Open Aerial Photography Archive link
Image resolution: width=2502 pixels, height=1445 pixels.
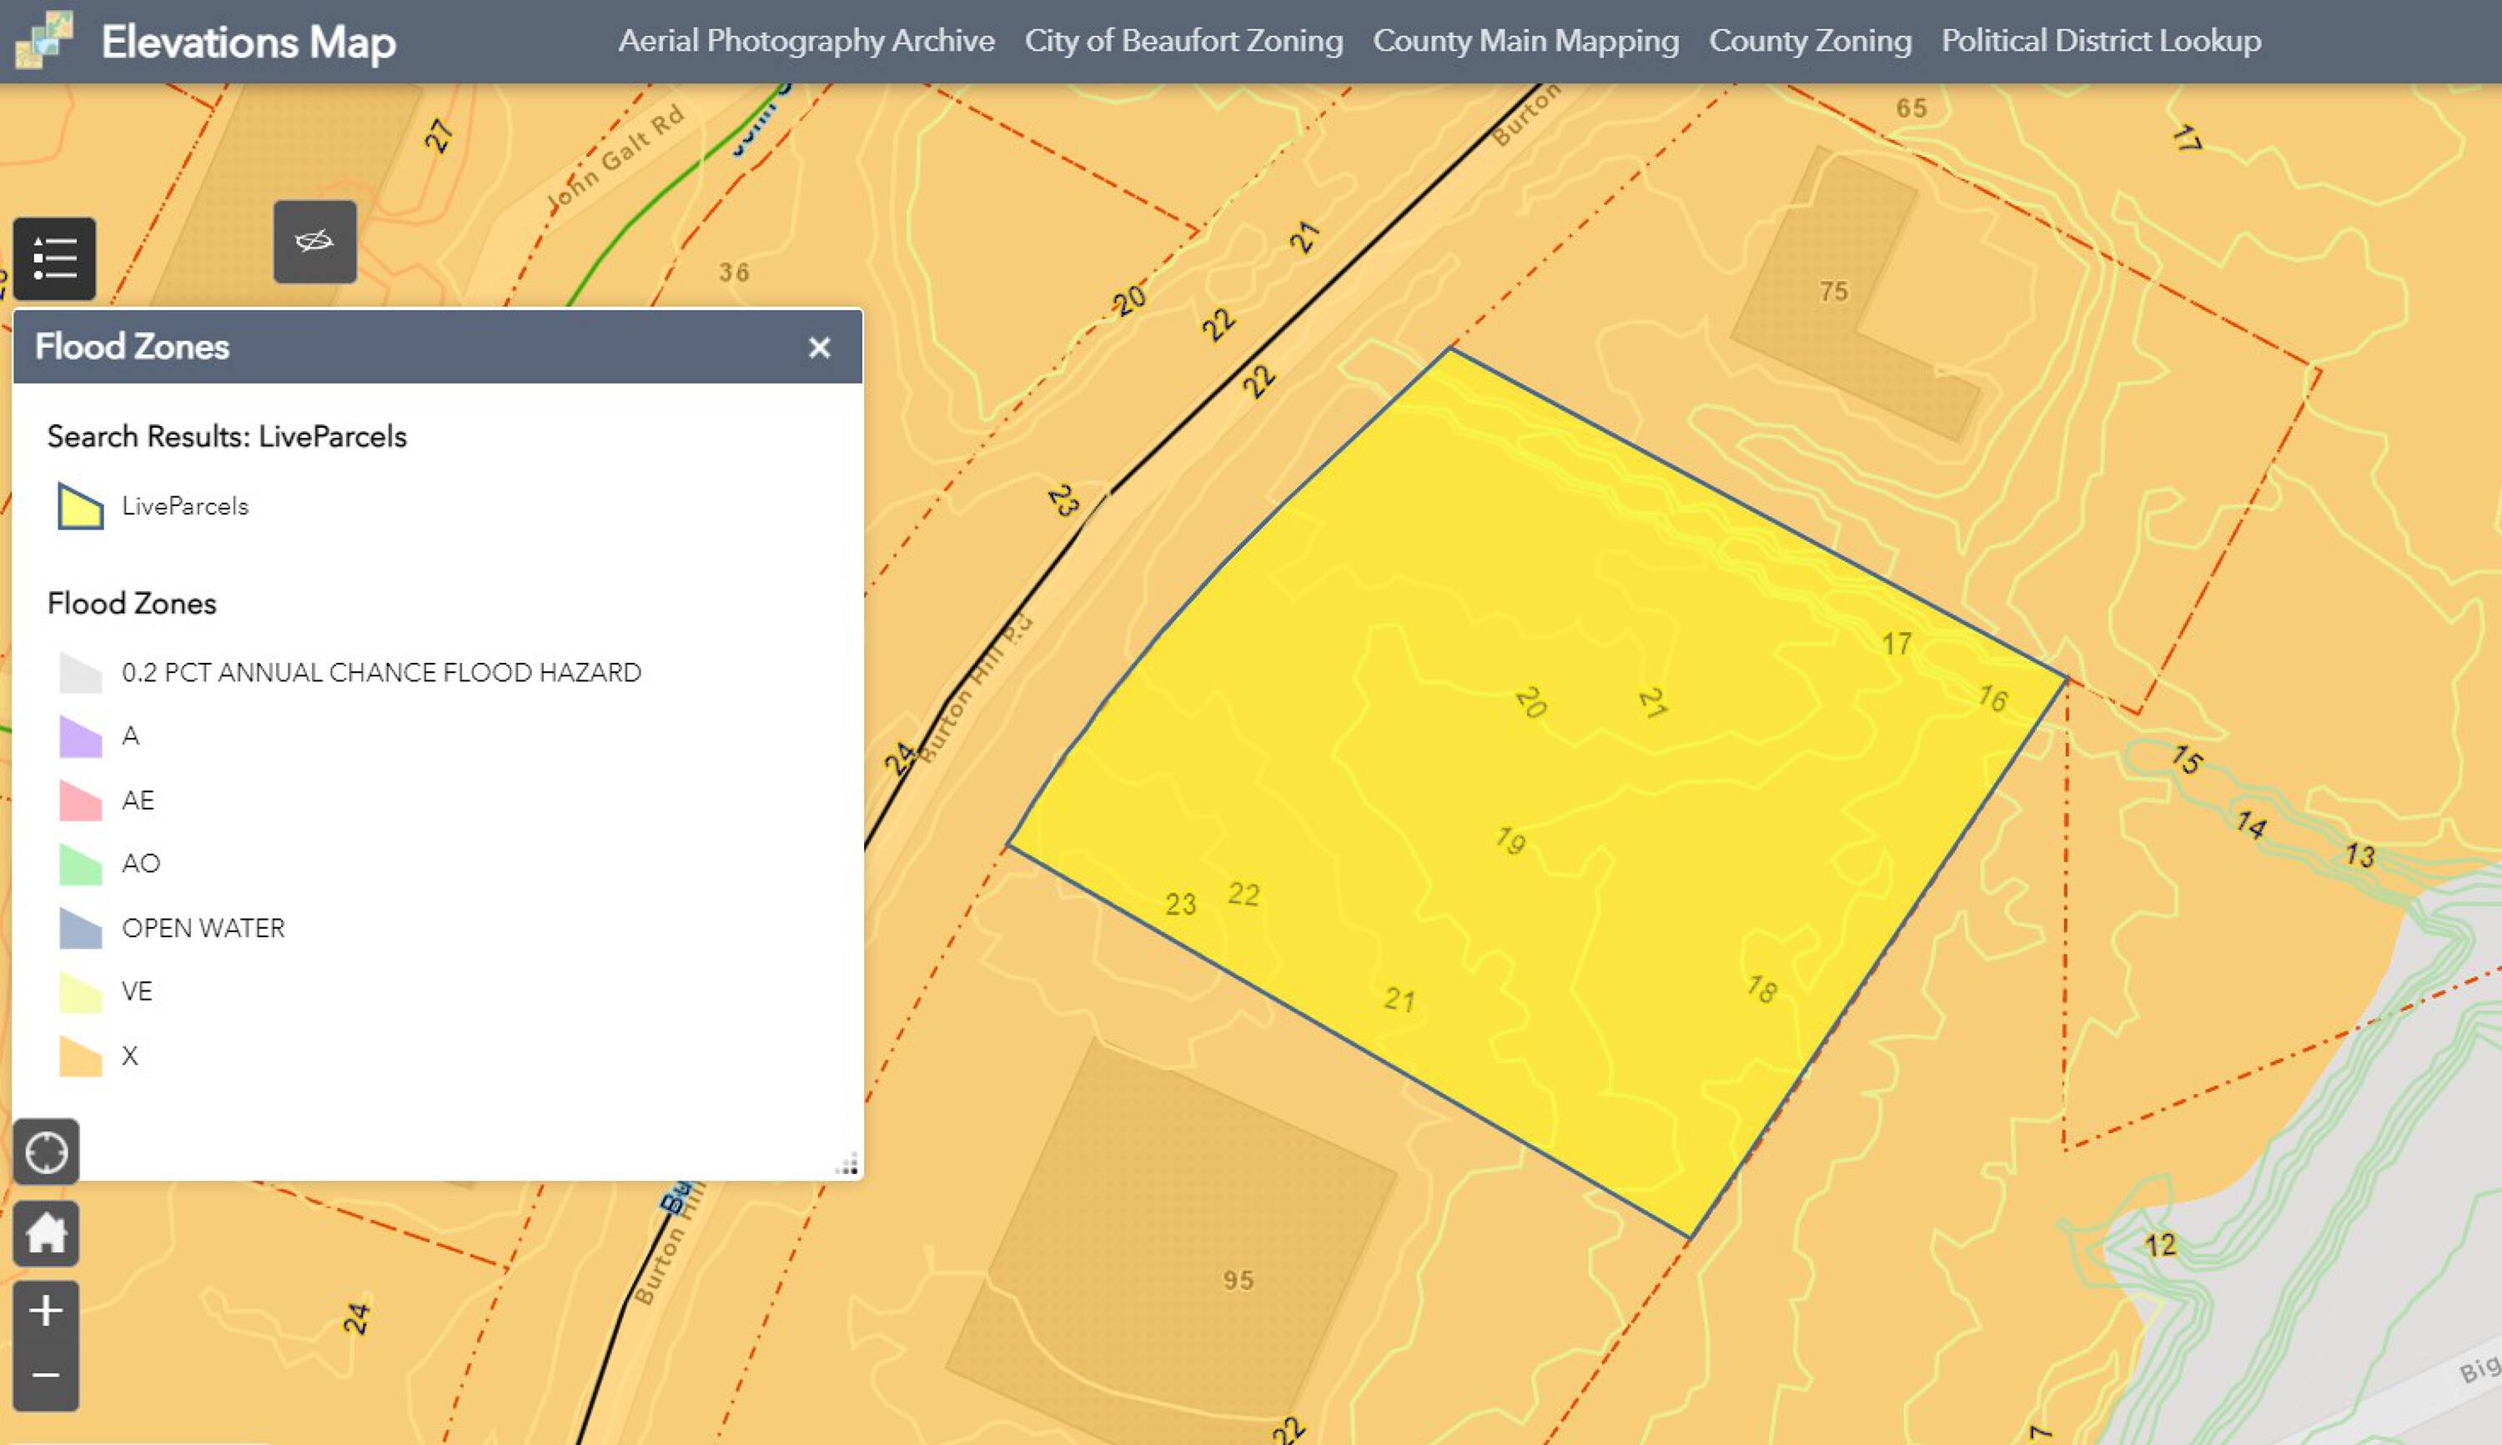[806, 41]
